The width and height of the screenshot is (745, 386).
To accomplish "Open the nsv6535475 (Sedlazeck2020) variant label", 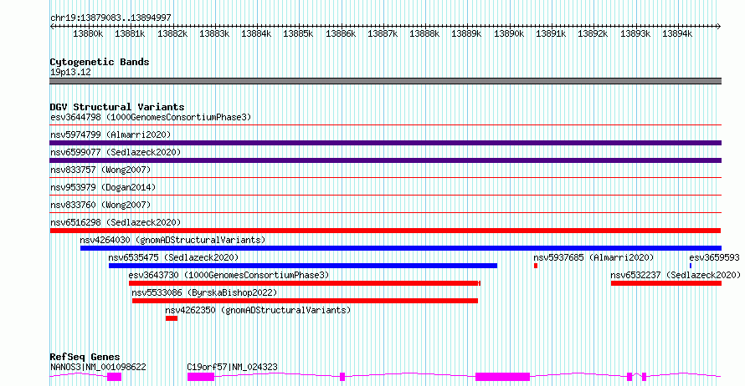I will pyautogui.click(x=173, y=257).
